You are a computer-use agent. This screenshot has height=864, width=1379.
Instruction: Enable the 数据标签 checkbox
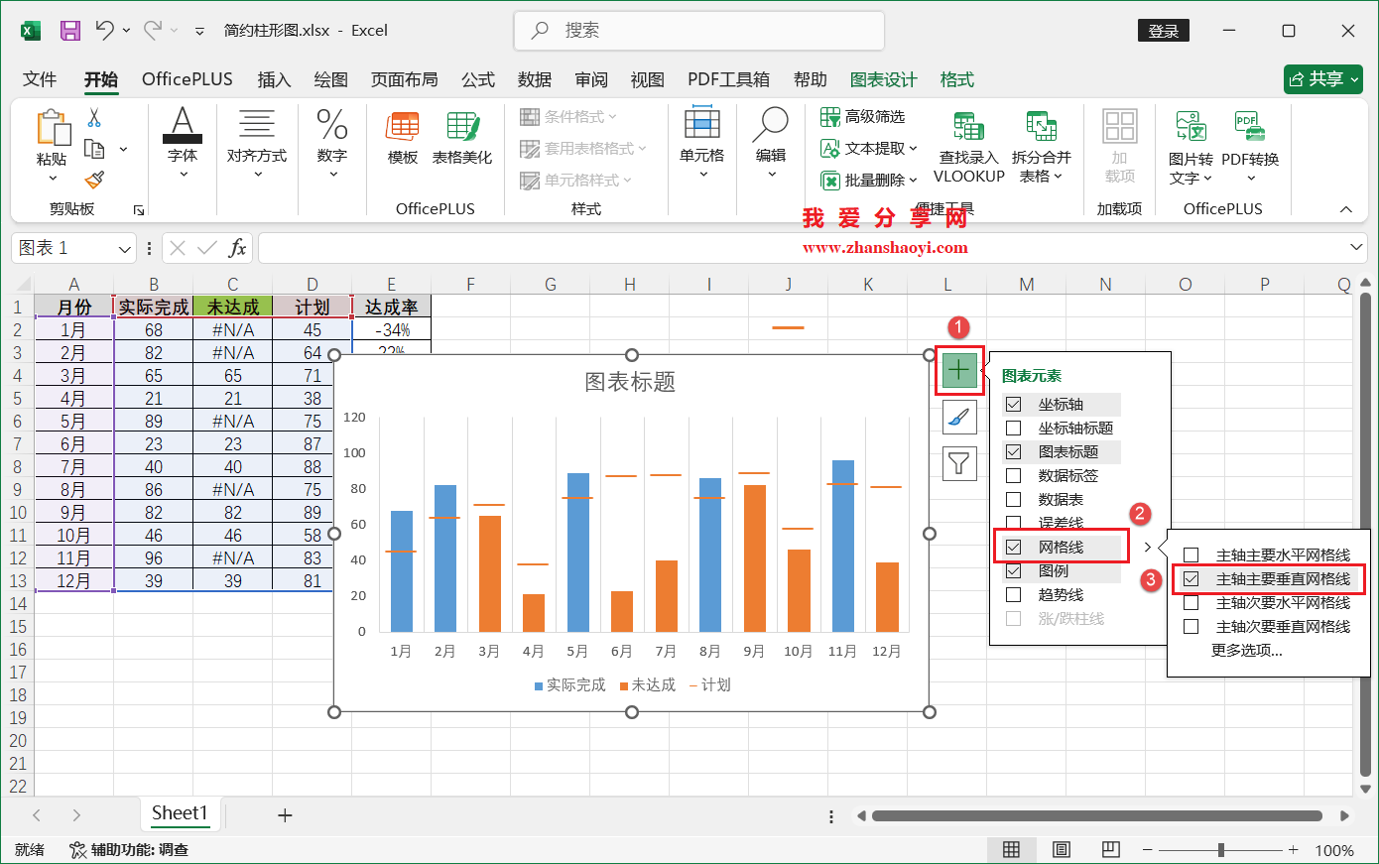click(x=1012, y=475)
